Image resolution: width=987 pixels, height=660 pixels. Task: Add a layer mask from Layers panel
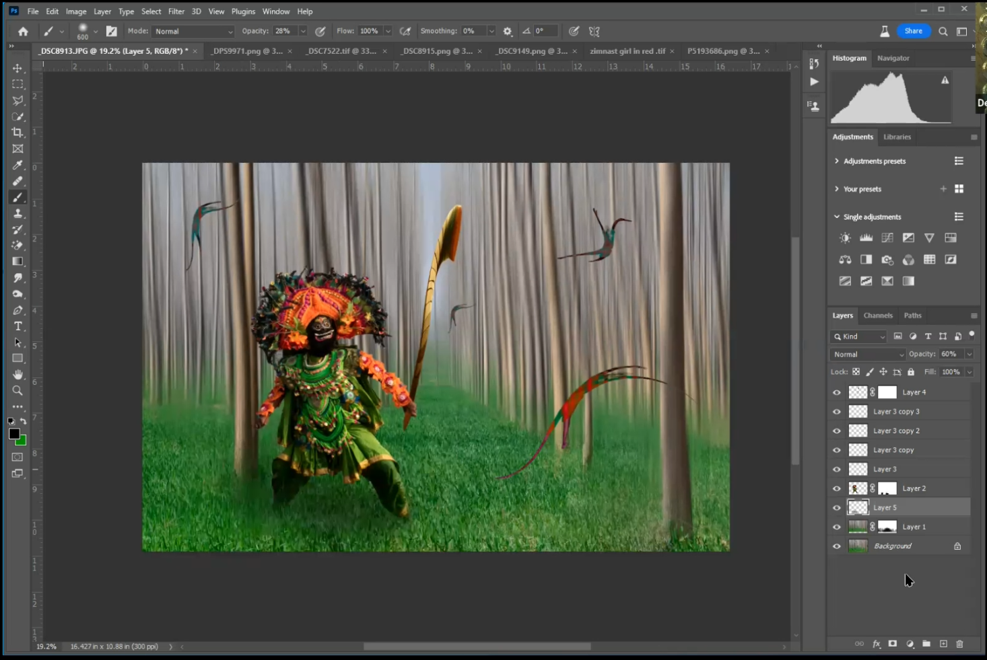pos(893,644)
